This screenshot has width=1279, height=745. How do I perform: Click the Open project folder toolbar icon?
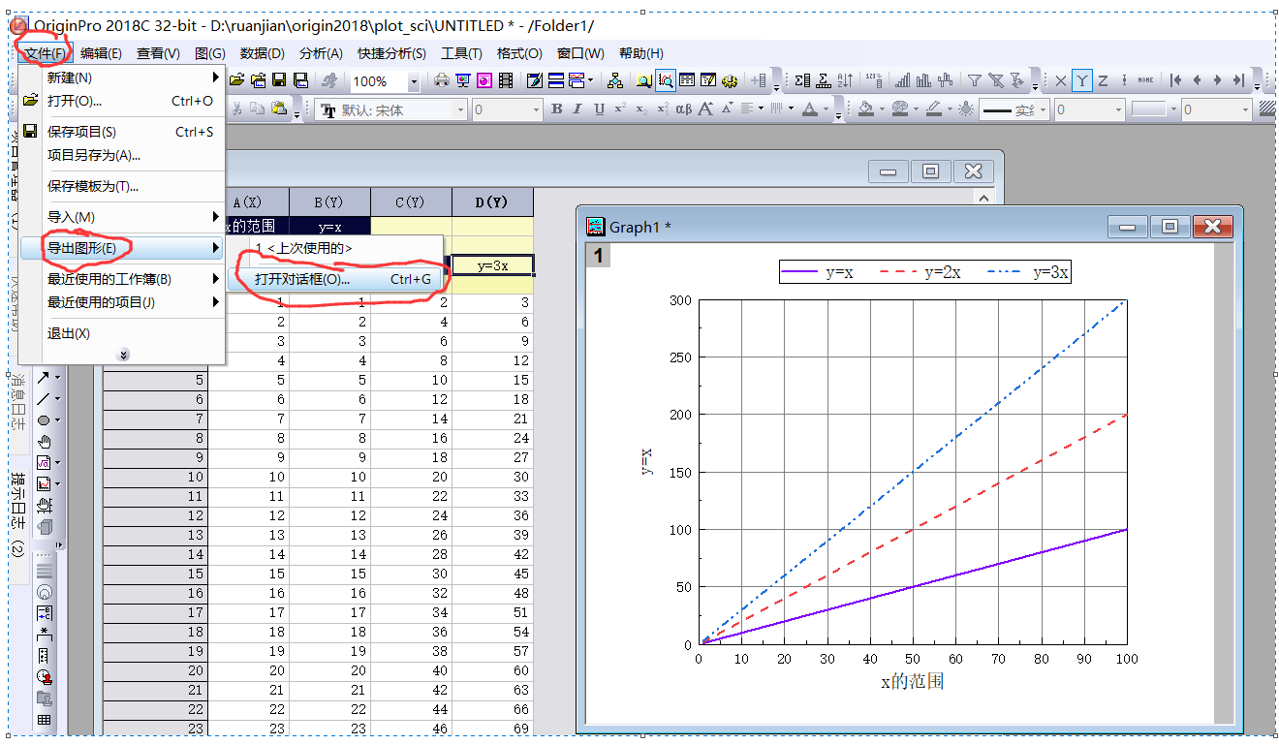tap(235, 80)
